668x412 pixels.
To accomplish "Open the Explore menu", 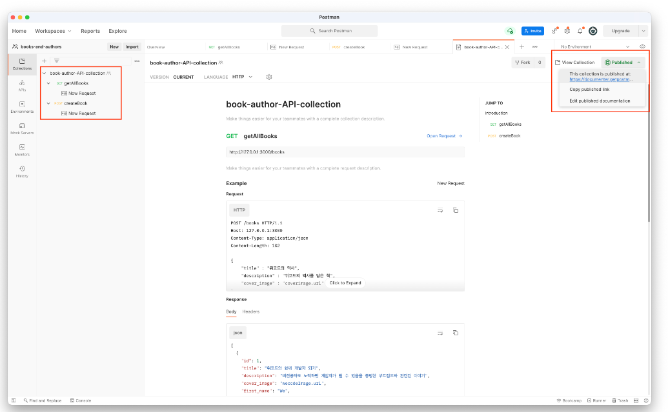I will click(117, 31).
